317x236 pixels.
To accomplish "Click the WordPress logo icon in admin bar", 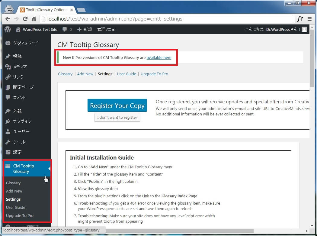I will (x=8, y=29).
